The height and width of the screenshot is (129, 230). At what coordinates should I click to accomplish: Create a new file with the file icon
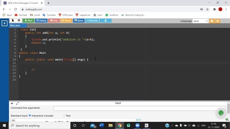click(x=13, y=20)
